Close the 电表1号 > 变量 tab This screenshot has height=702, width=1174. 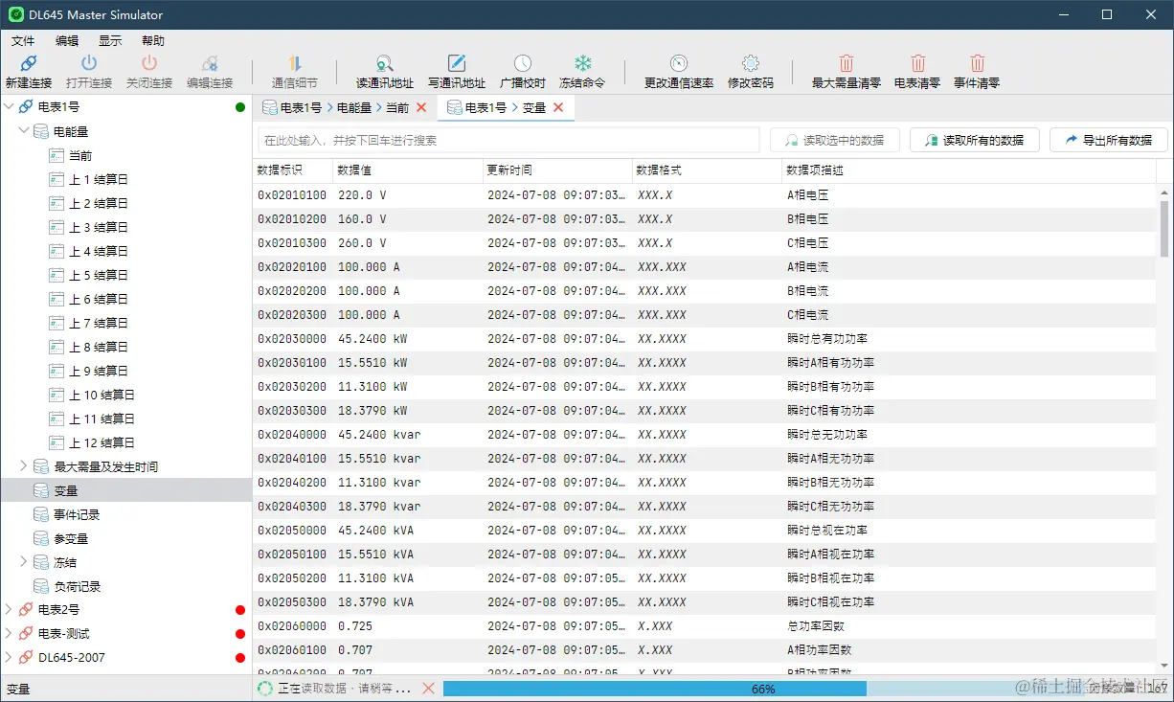pyautogui.click(x=558, y=108)
